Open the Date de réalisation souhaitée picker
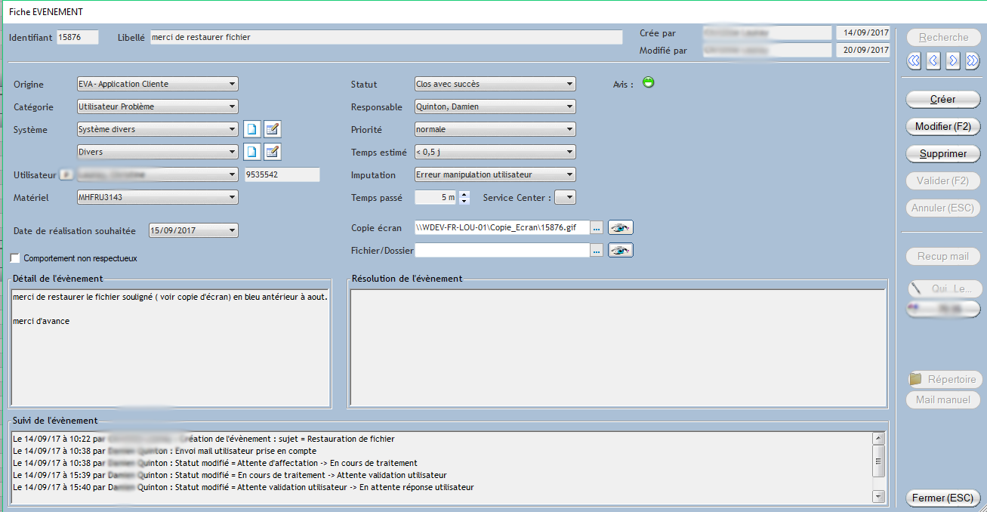 (x=232, y=231)
